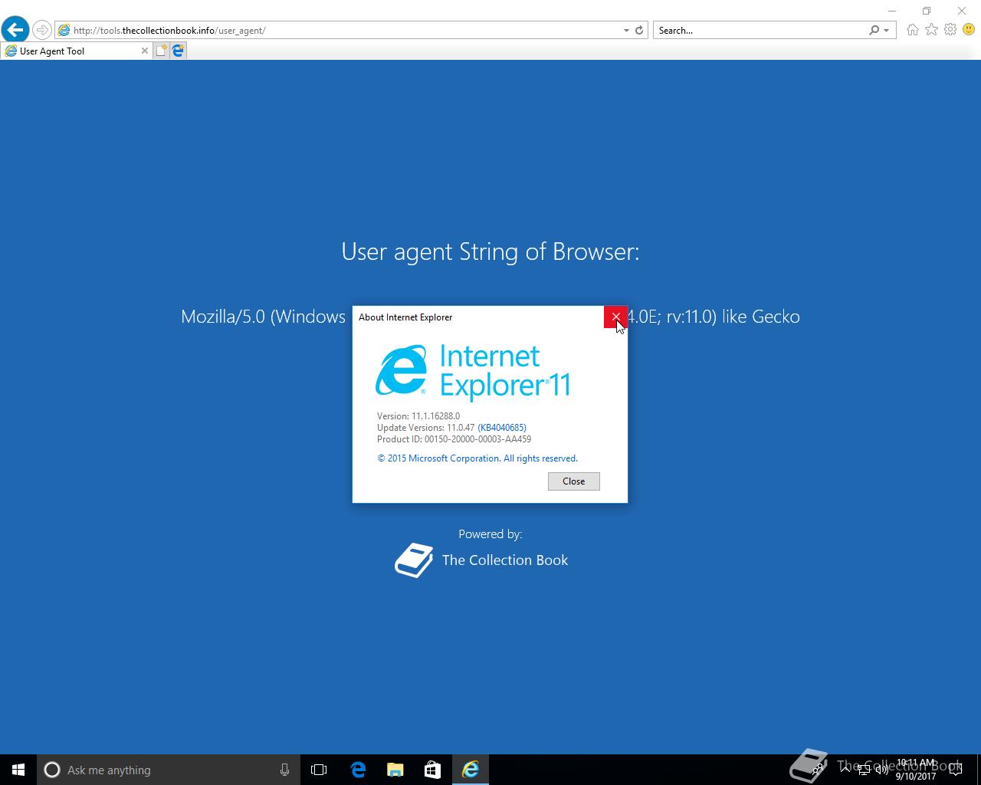Launch Microsoft Edge from the taskbar
Screen dimensions: 981x785
point(358,770)
